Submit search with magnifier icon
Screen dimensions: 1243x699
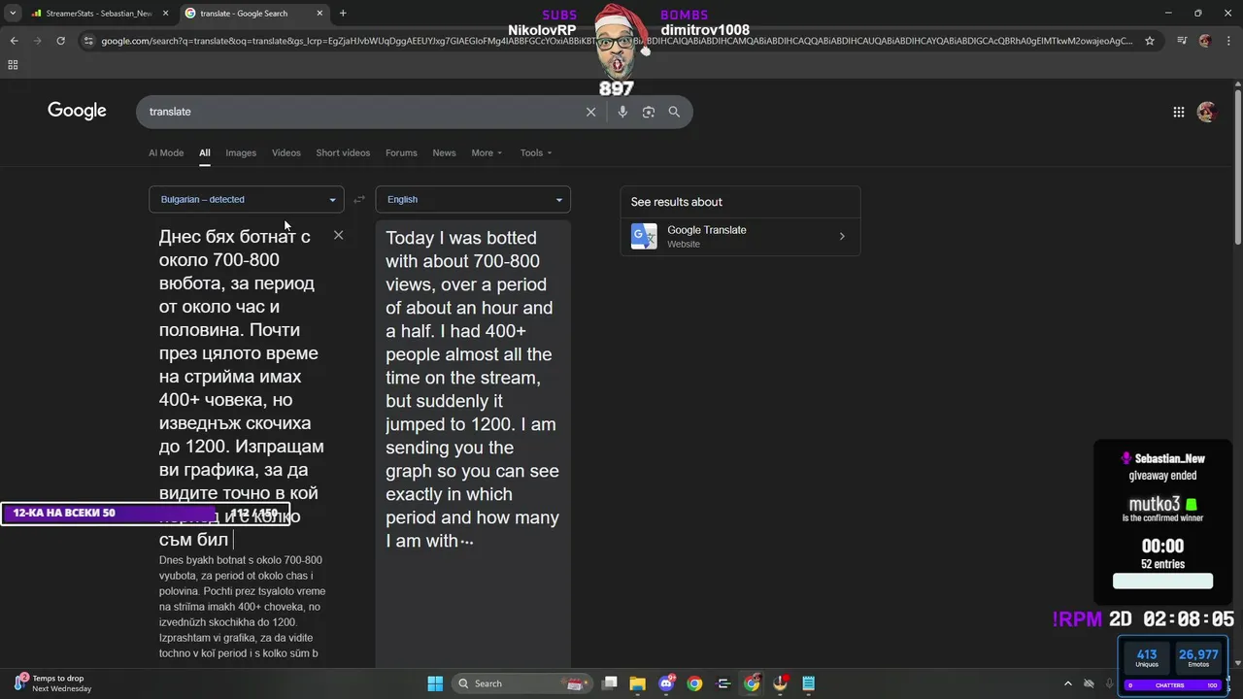pyautogui.click(x=674, y=112)
